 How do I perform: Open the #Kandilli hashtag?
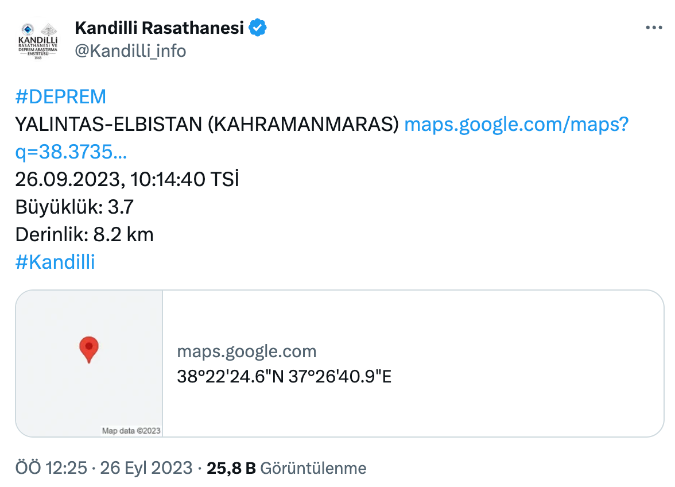(55, 262)
